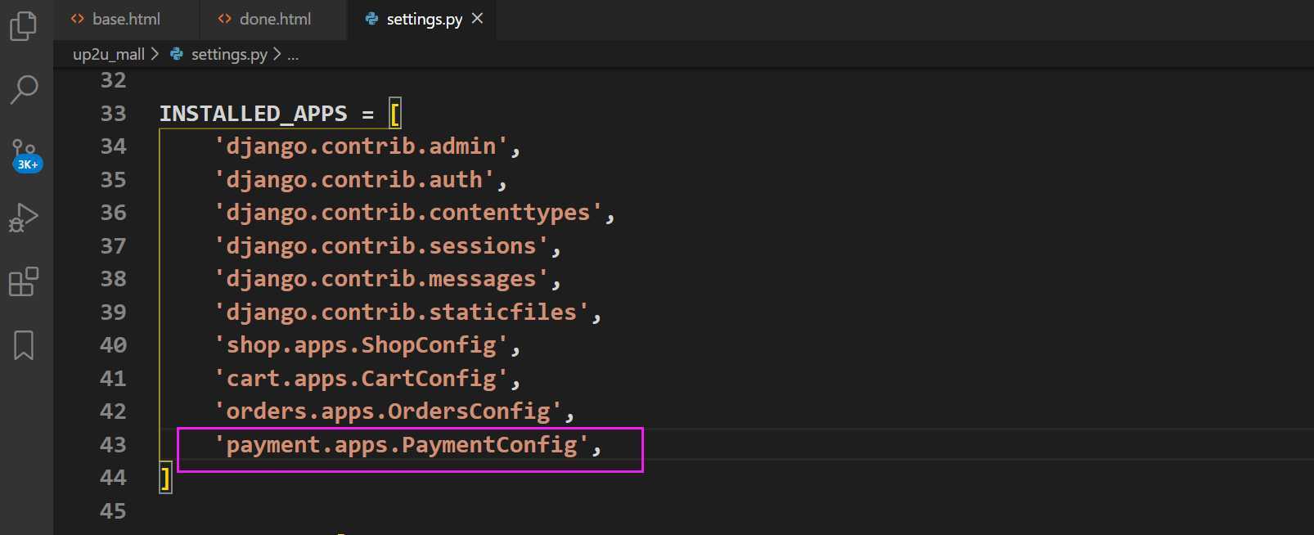Click the Python icon in the breadcrumb
Screen dimensions: 1314x535
176,54
